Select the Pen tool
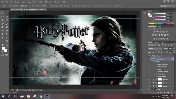 [x=2, y=38]
